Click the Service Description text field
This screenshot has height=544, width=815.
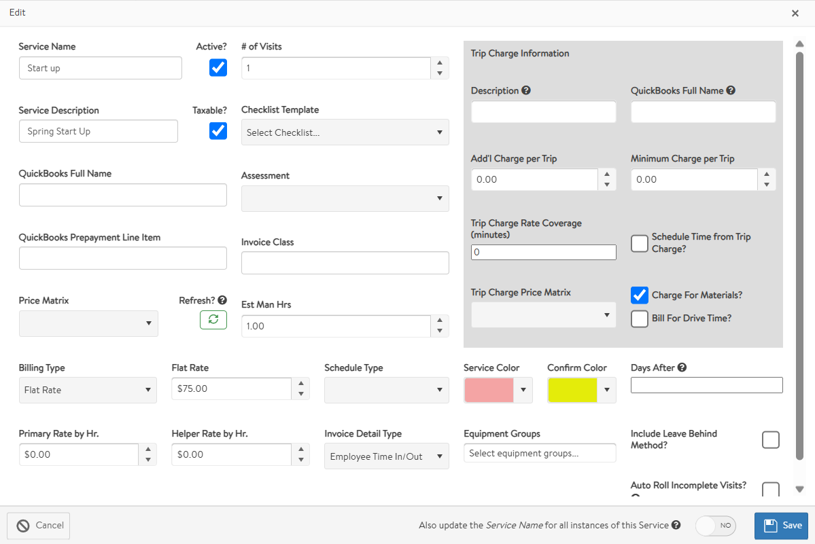pos(99,131)
